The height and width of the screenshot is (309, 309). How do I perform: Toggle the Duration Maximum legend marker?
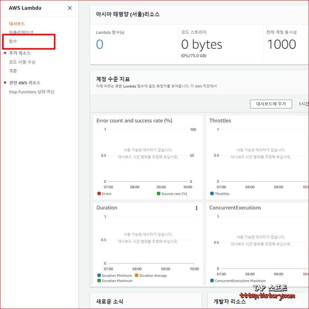[x=99, y=280]
